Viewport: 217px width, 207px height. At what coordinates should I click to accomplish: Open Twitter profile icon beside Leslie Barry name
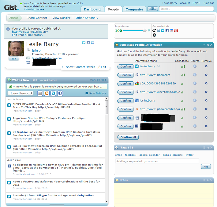click(x=84, y=42)
